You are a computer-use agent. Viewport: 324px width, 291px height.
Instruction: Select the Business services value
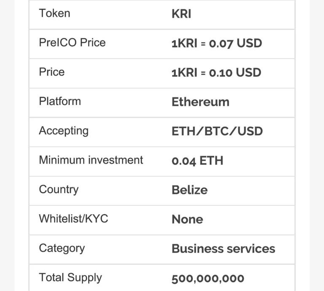[x=223, y=249]
